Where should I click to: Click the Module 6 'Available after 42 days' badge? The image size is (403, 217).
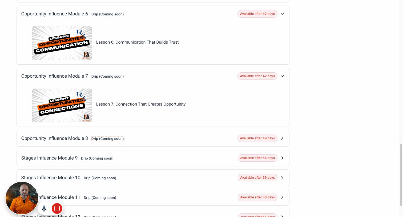[257, 14]
